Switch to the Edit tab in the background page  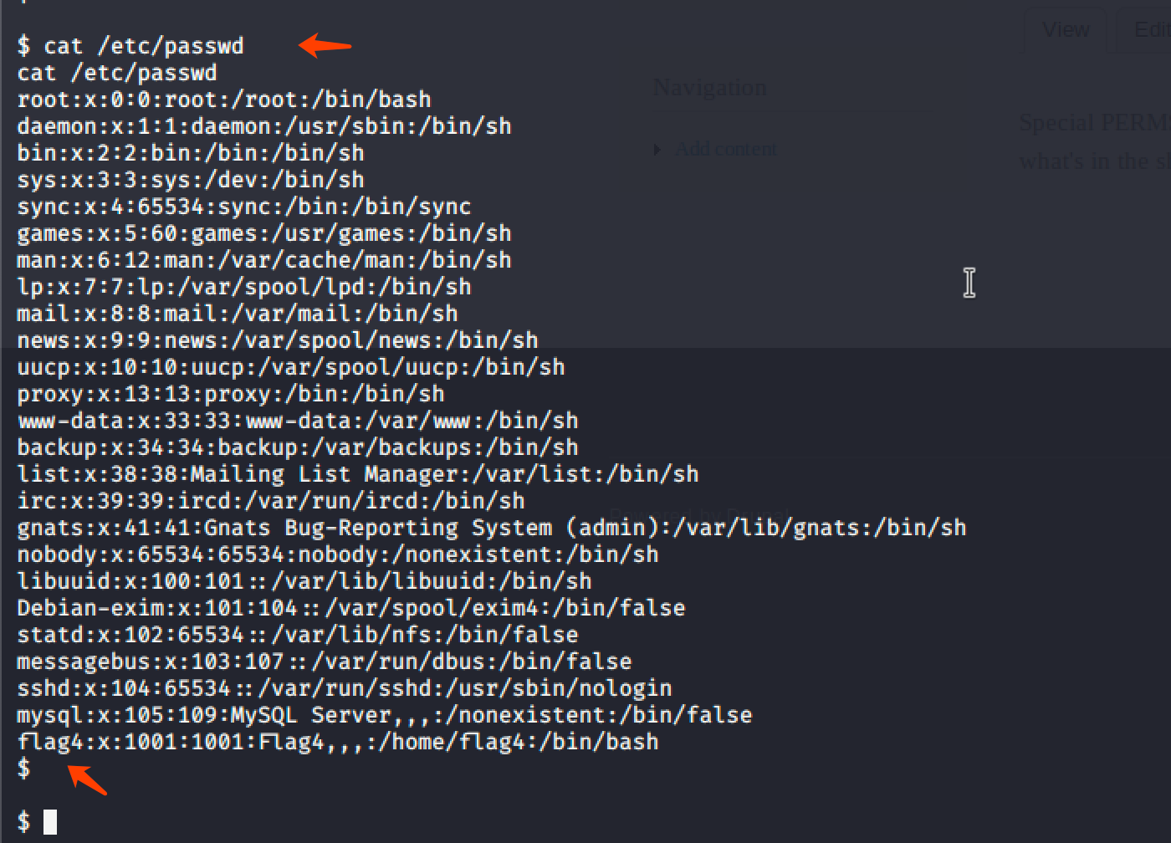[1152, 30]
